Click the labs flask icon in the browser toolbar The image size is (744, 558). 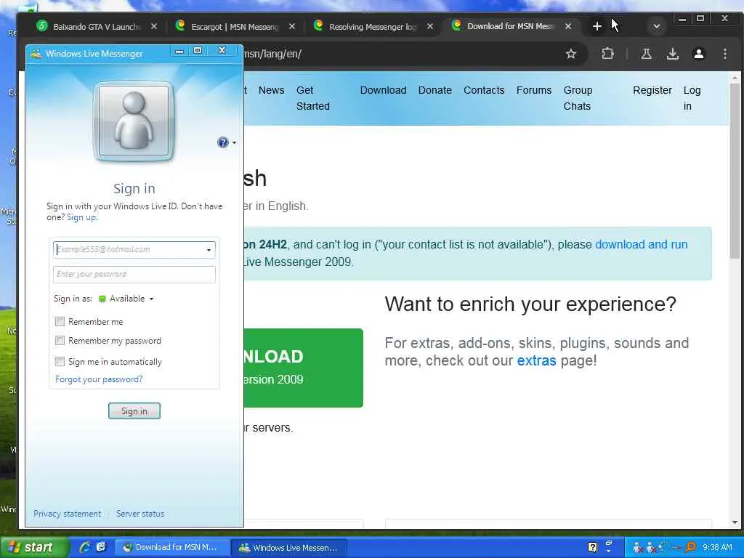pos(646,54)
